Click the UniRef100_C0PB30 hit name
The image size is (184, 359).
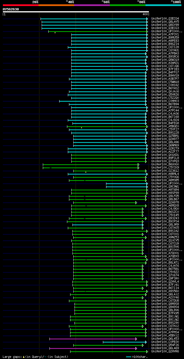coord(165,342)
